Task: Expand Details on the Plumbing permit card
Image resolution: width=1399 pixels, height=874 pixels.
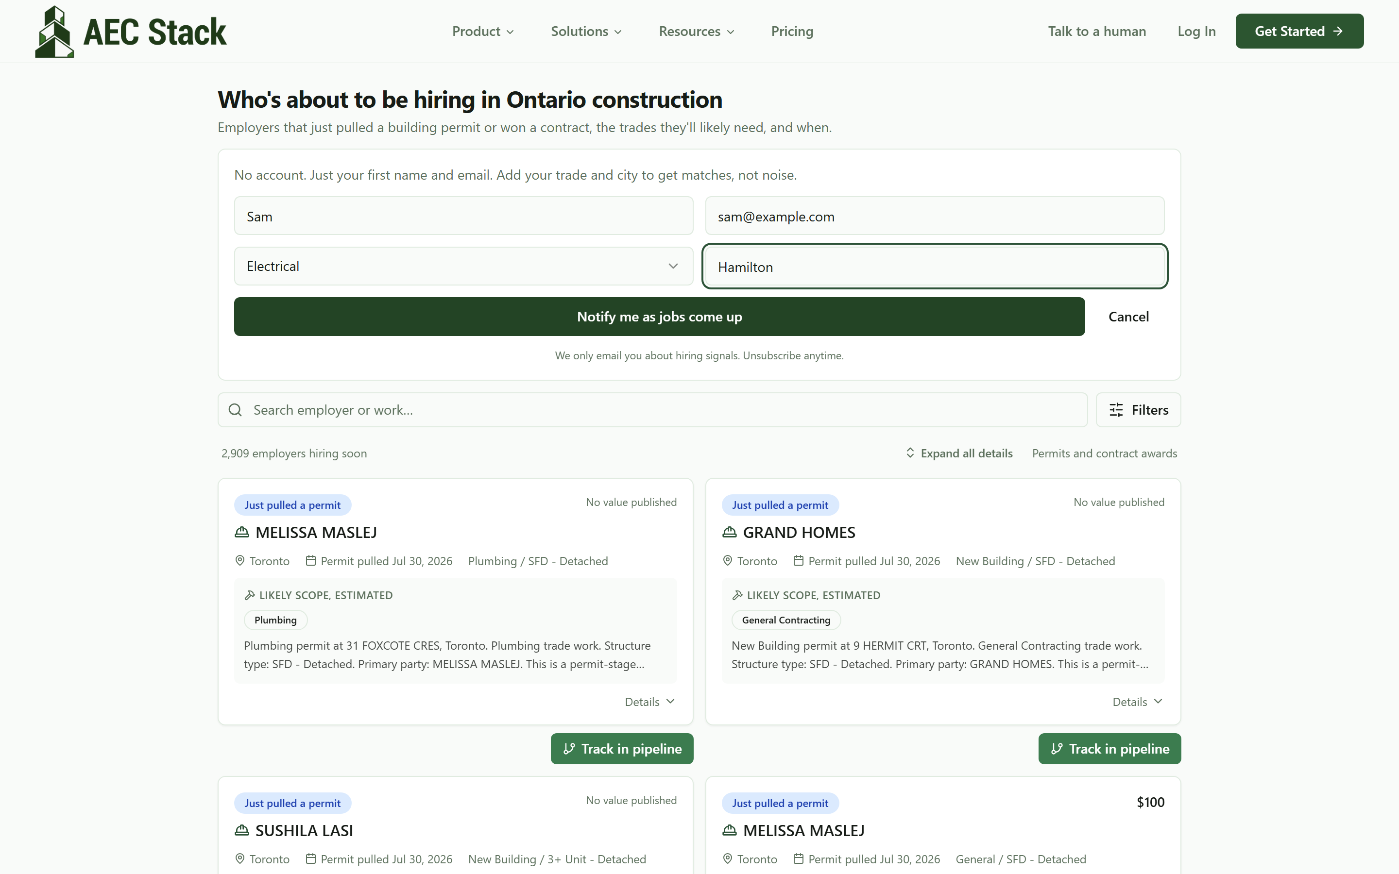Action: 650,702
